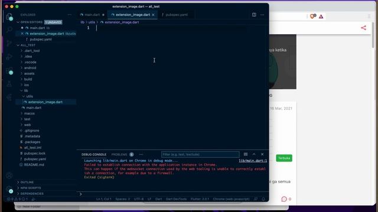Close the bottom debug panel
The width and height of the screenshot is (378, 212).
[x=262, y=154]
